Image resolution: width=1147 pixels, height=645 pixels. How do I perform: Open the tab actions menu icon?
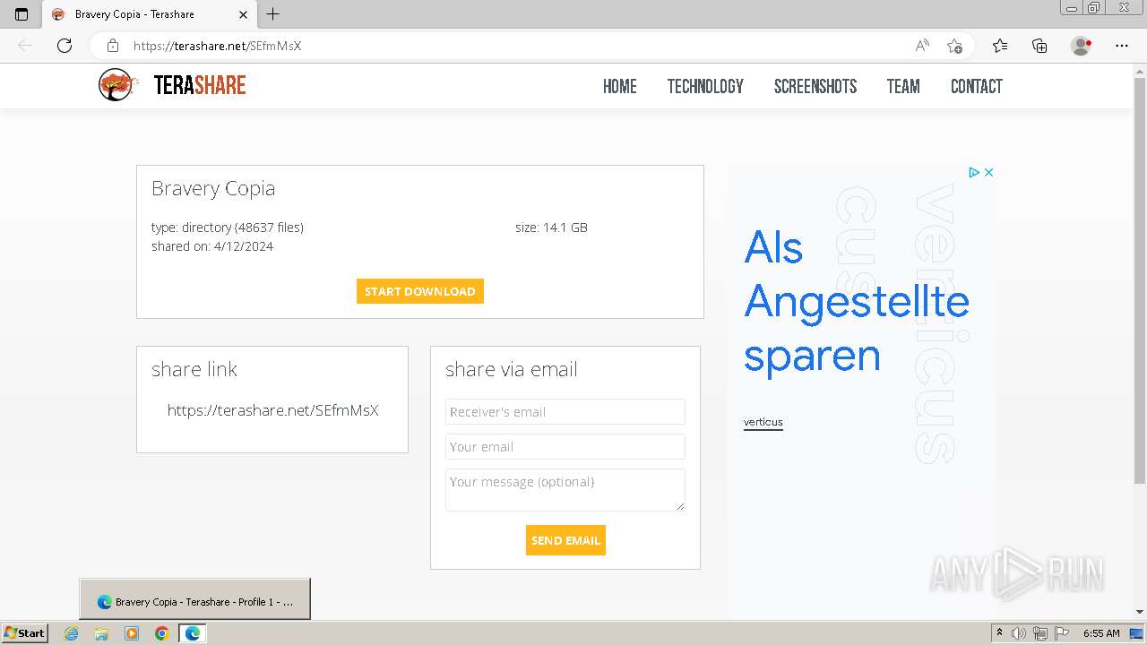point(22,14)
